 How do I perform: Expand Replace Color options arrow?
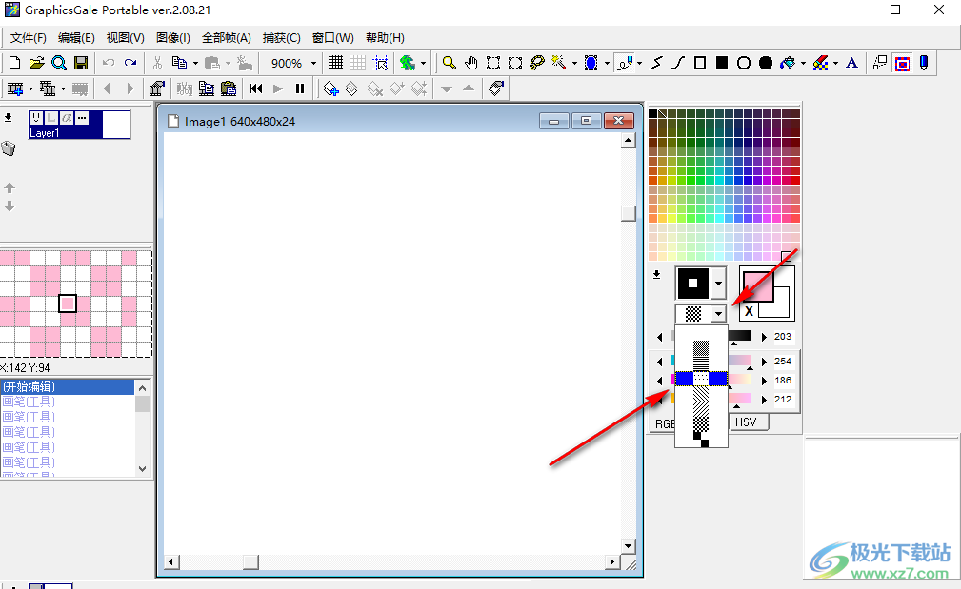(835, 63)
